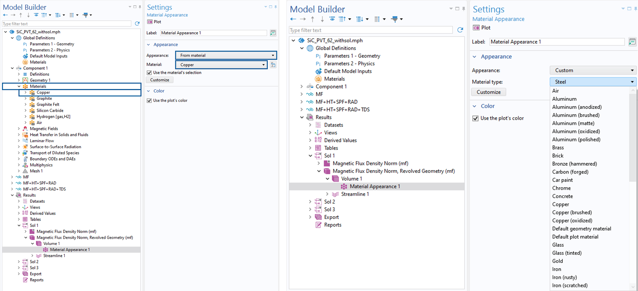
Task: Click the go back arrow in left Model Builder toolbar
Action: click(x=5, y=15)
